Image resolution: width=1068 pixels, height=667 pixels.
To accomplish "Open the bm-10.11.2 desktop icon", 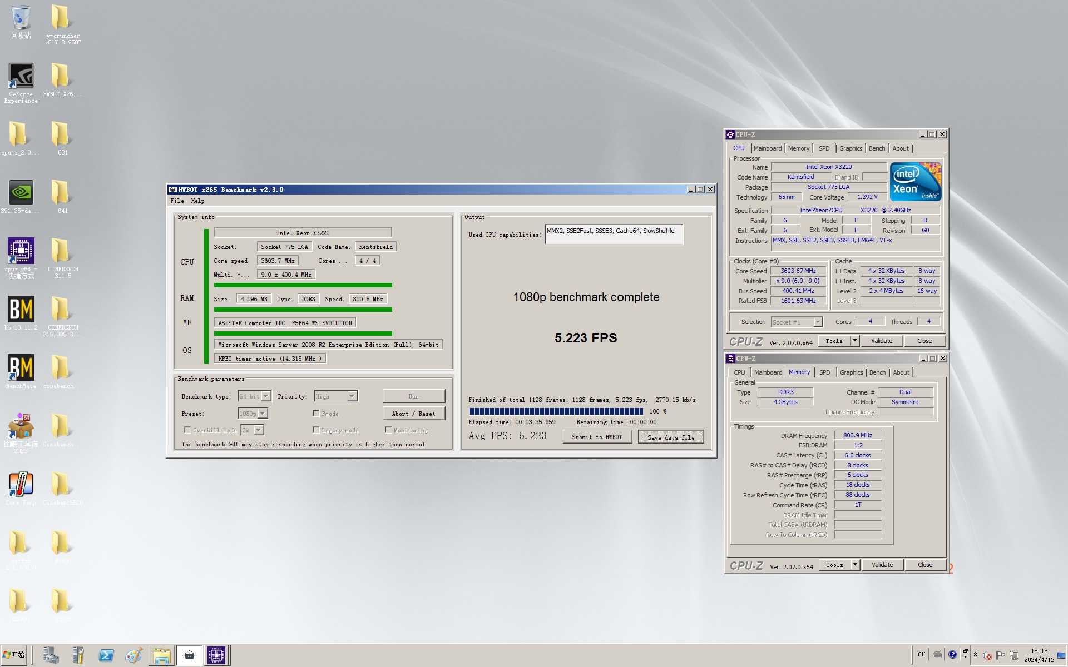I will [x=21, y=313].
